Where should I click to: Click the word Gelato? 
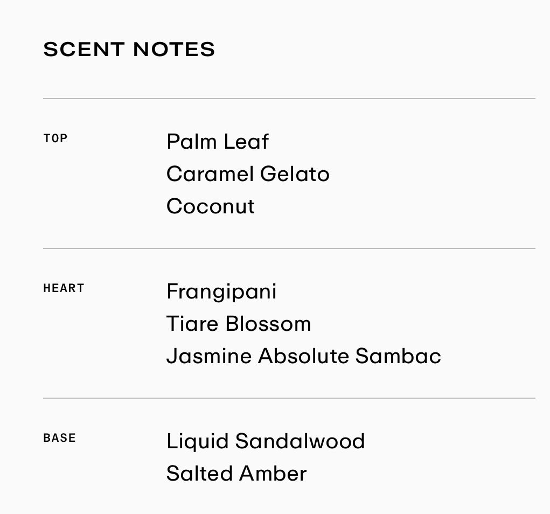coord(295,174)
